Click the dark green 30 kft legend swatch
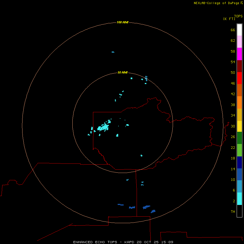244x244 pixels. 239,138
